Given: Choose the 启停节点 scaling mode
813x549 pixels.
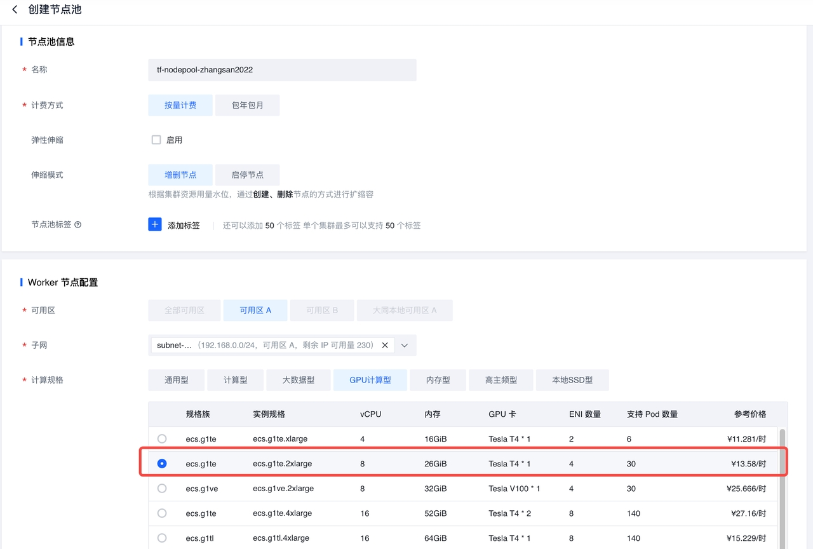Looking at the screenshot, I should pos(247,175).
